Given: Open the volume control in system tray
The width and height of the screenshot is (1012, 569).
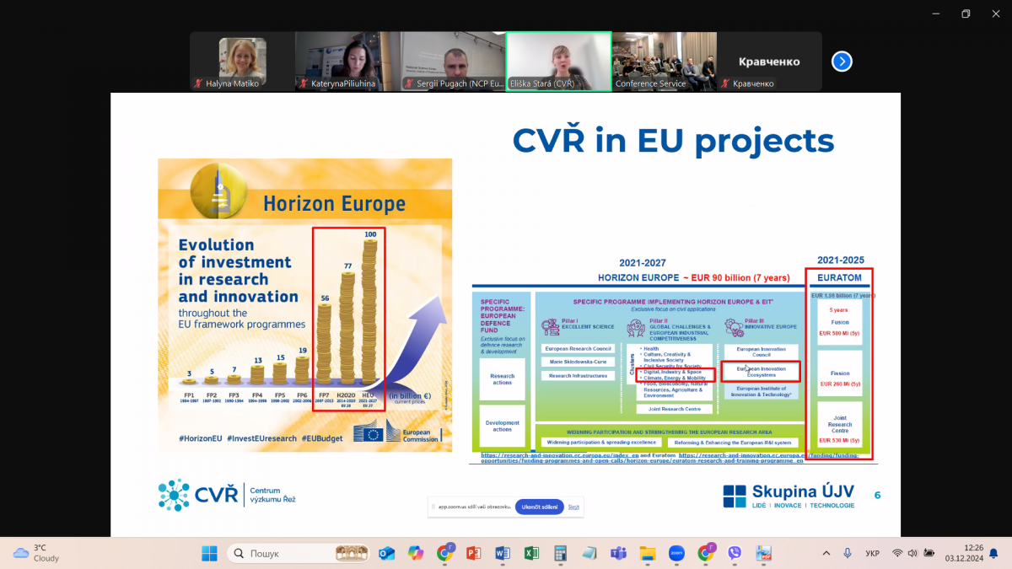Looking at the screenshot, I should click(913, 553).
